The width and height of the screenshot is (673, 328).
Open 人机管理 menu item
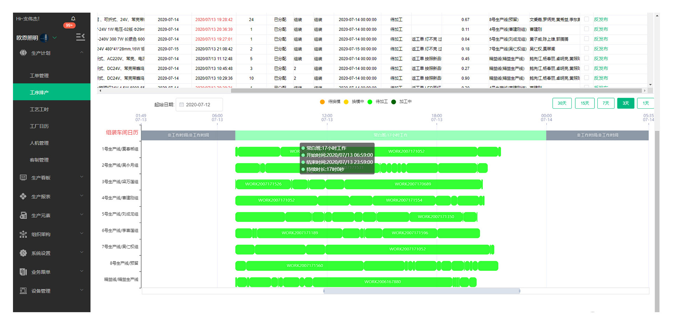coord(52,143)
